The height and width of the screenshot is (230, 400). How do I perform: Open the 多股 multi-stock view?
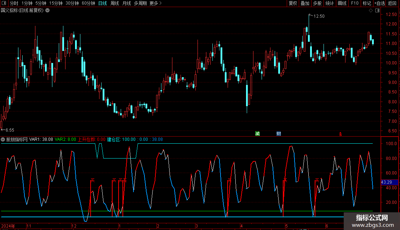pyautogui.click(x=317, y=3)
